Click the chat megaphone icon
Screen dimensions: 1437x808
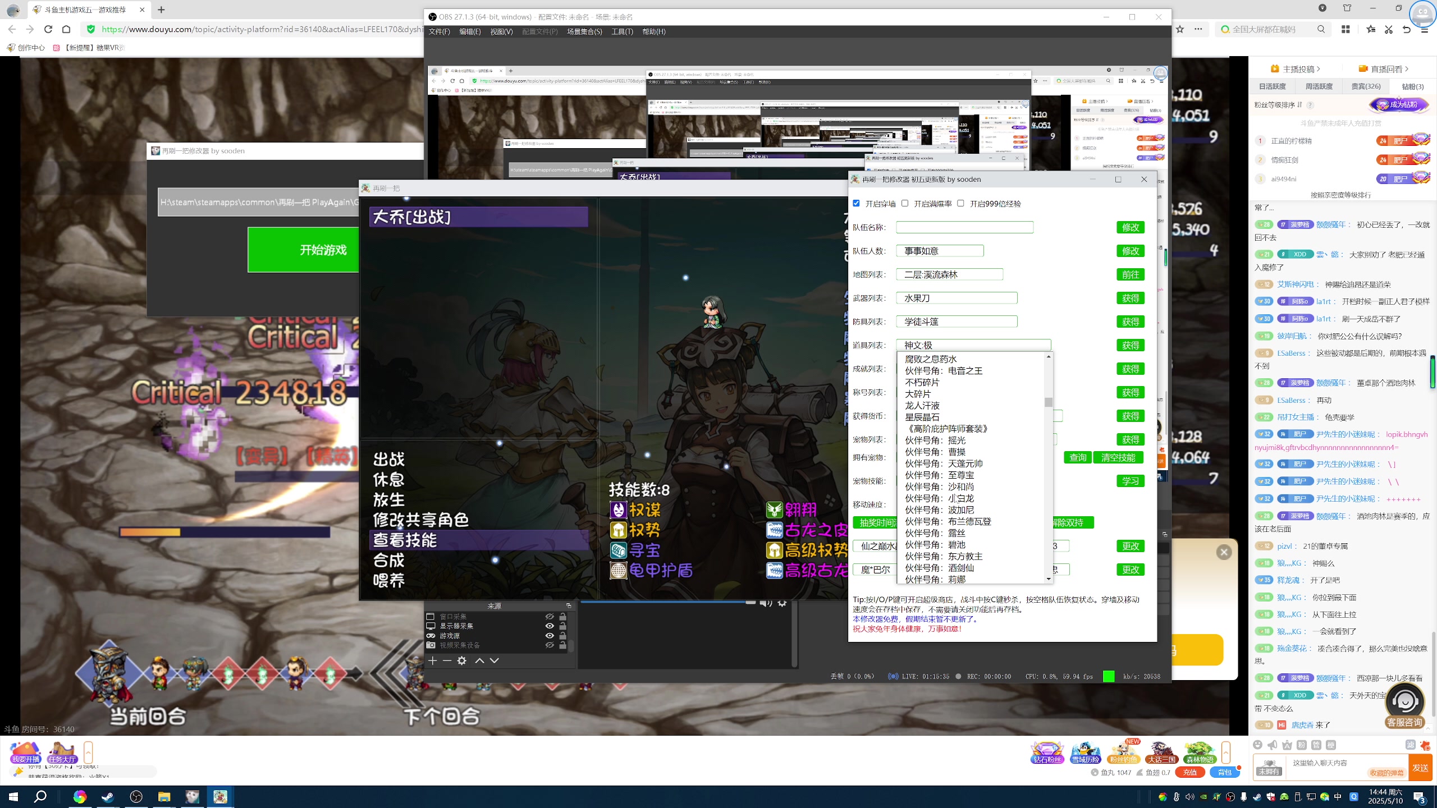pos(1272,745)
